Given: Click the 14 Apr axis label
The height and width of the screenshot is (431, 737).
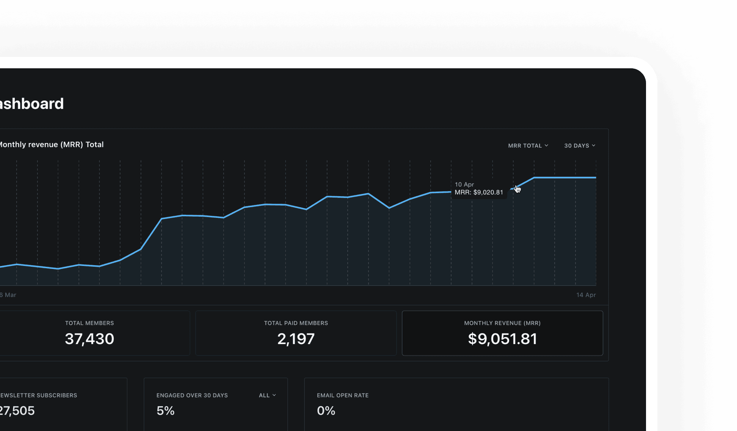Looking at the screenshot, I should point(586,295).
